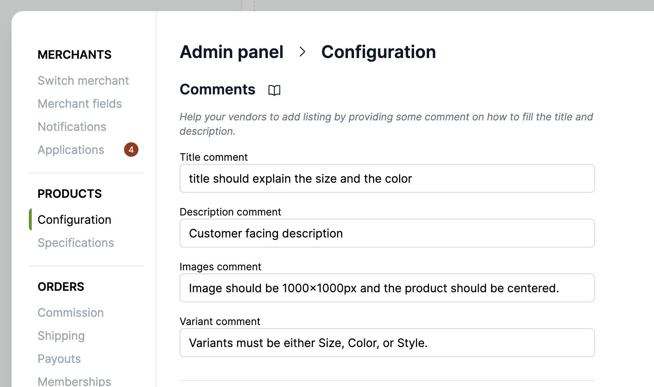Click the Comments section heading
The image size is (654, 387).
217,89
